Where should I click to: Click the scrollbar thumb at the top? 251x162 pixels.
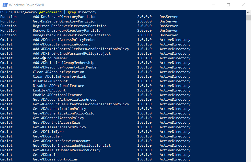click(248, 17)
